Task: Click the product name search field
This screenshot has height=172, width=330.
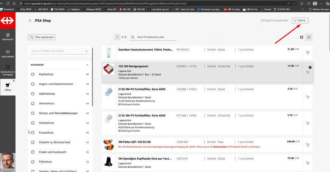Action: 156,37
